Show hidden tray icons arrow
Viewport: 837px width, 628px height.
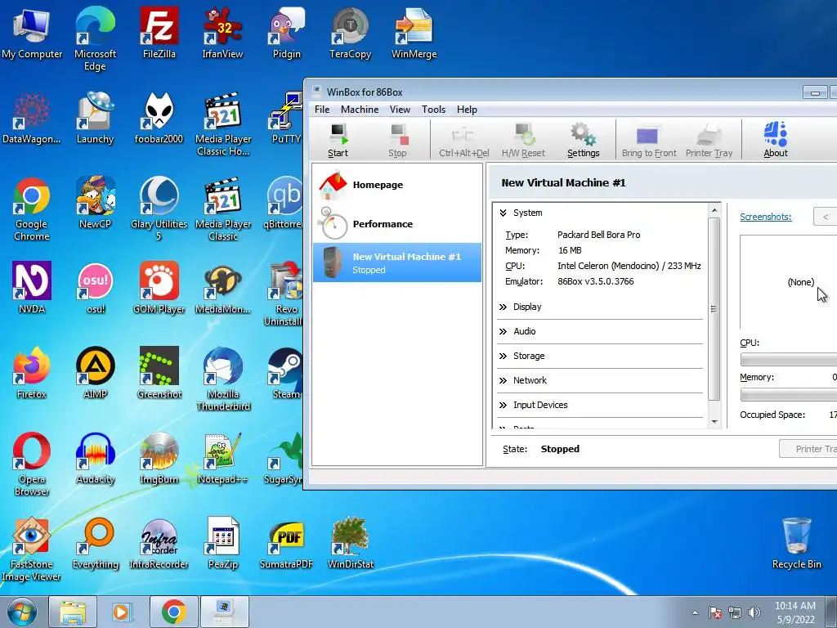pyautogui.click(x=695, y=612)
